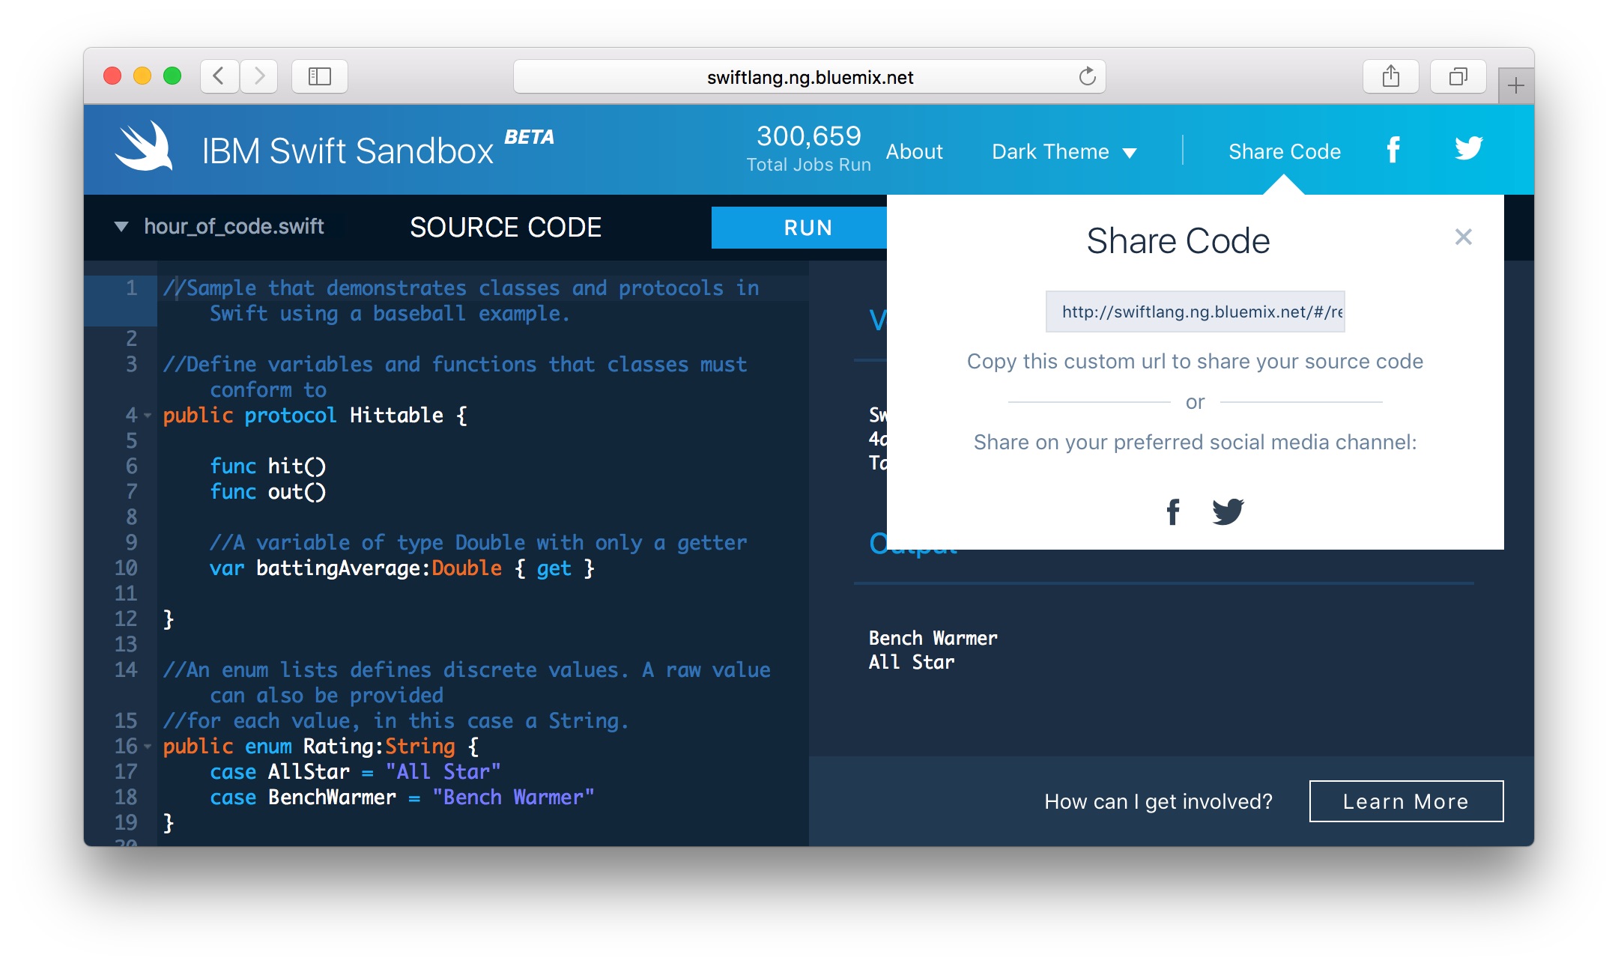Open the Share Code menu
The image size is (1618, 966).
click(x=1284, y=151)
